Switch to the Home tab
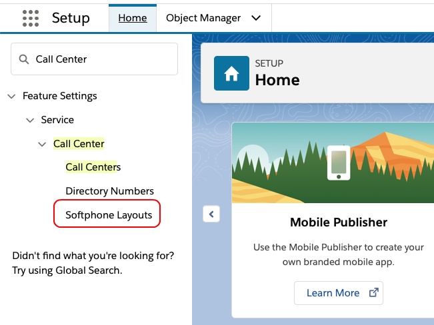The image size is (434, 325). tap(133, 18)
